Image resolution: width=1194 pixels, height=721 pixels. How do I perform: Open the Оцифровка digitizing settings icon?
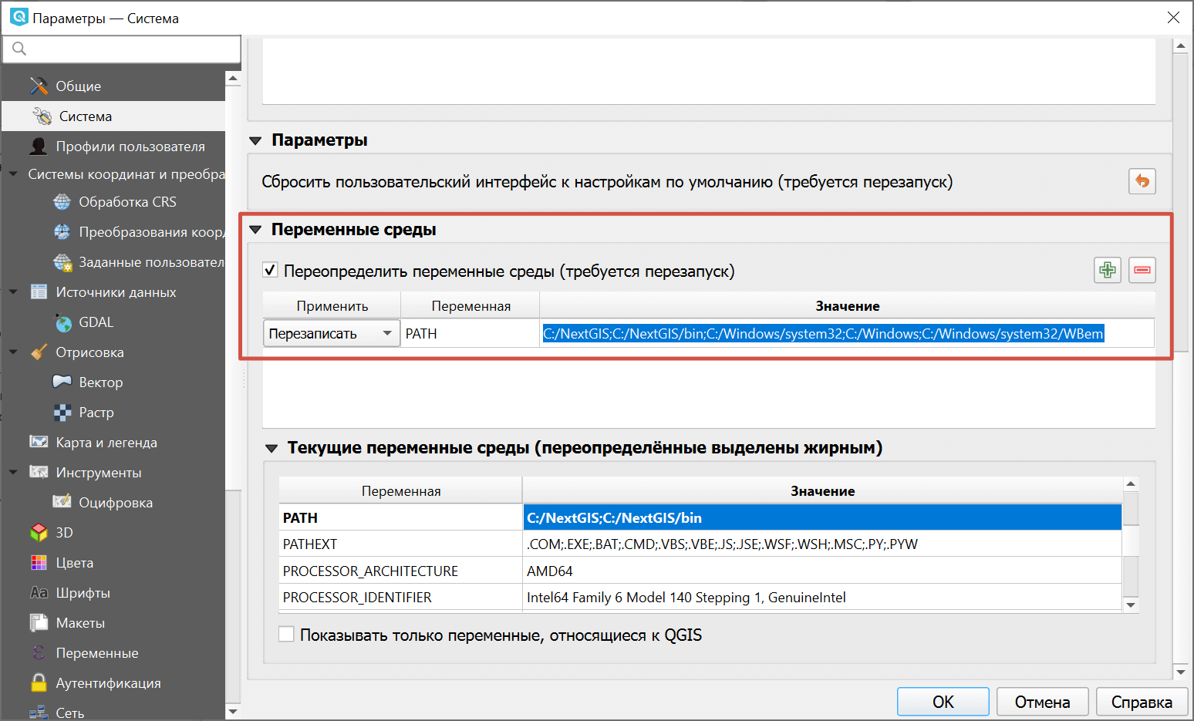pos(62,502)
